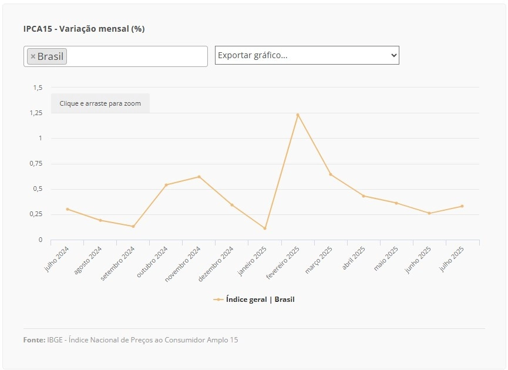The width and height of the screenshot is (508, 370).
Task: Click the novembro 2024 data point
Action: [x=199, y=177]
